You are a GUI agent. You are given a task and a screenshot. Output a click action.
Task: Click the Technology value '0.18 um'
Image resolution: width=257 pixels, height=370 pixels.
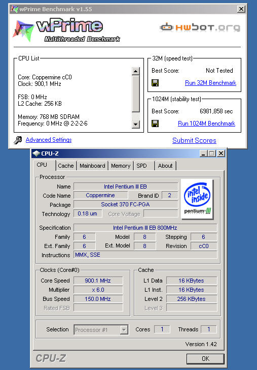(x=88, y=213)
